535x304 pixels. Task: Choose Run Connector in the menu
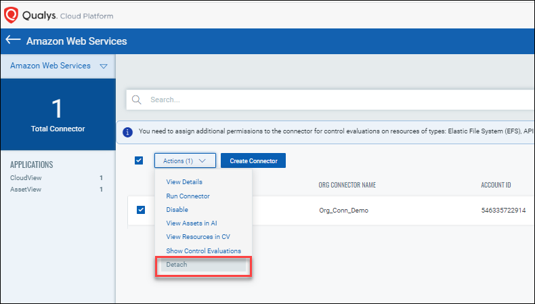[188, 196]
